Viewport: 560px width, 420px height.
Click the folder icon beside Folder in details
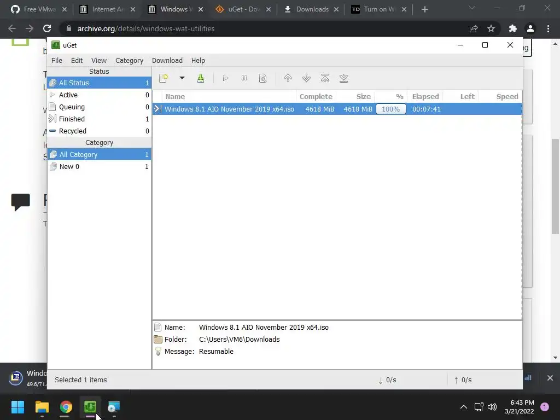pos(158,340)
